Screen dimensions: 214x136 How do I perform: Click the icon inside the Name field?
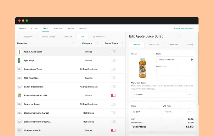[192, 59]
